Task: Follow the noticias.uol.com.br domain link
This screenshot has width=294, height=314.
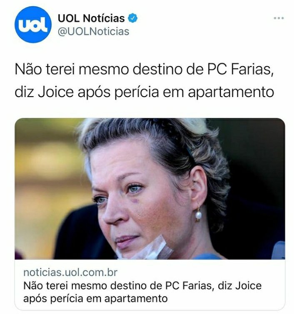Action: pos(70,272)
